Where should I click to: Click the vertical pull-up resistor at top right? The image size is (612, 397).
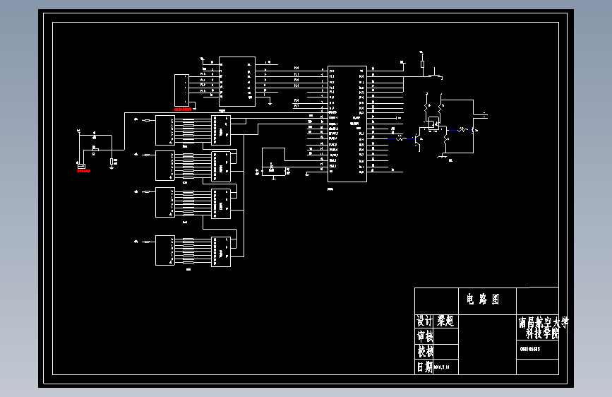(x=422, y=64)
